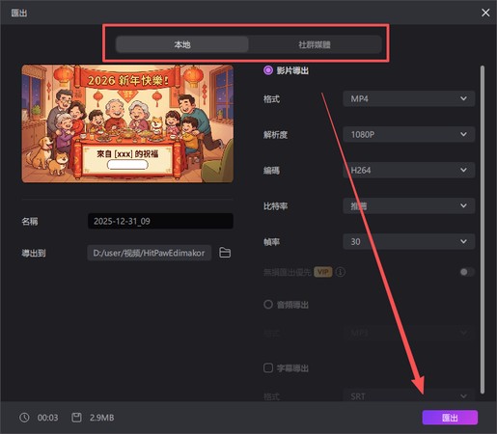
Task: Click the 幀率 label
Action: (271, 242)
